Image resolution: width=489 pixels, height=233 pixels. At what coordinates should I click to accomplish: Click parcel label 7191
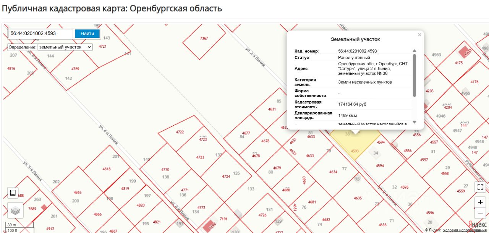coord(223,219)
